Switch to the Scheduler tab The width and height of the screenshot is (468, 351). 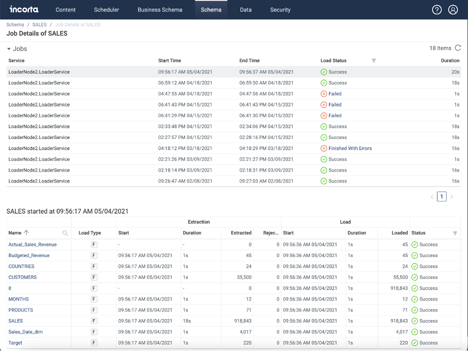106,9
